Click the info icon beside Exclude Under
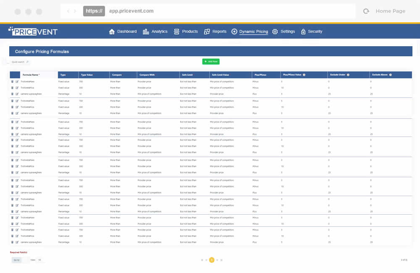This screenshot has width=420, height=273. coord(348,75)
